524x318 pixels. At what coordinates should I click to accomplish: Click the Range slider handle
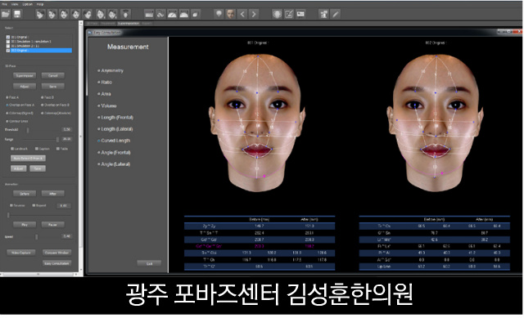57,139
